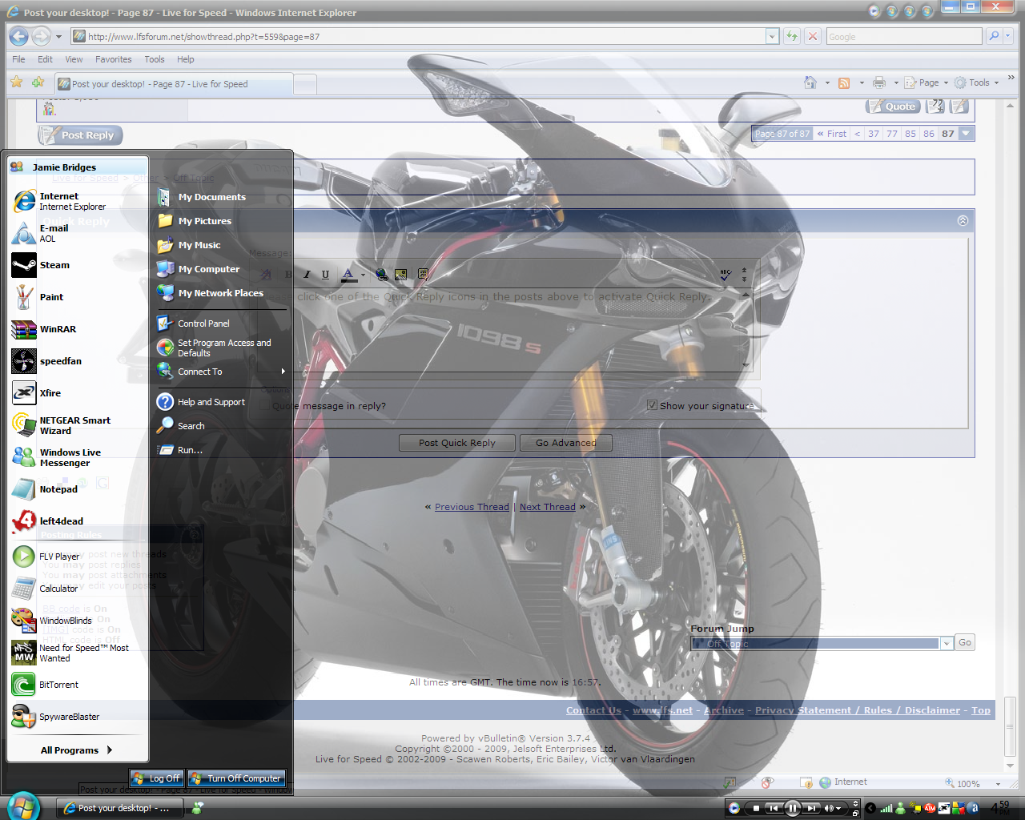This screenshot has height=820, width=1025.
Task: Open the page number jump dropdown
Action: pyautogui.click(x=966, y=134)
